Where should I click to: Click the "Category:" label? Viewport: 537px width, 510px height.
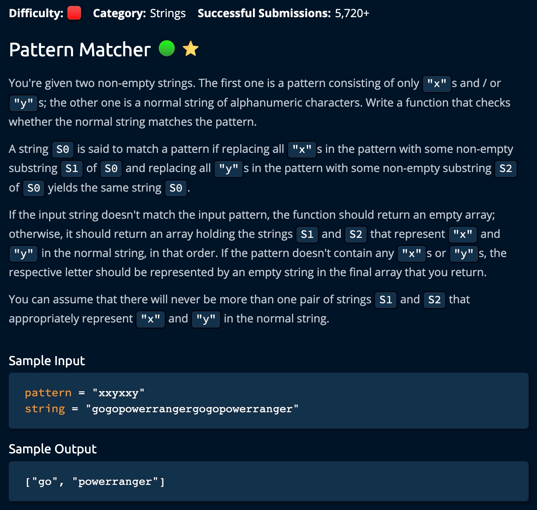(119, 13)
